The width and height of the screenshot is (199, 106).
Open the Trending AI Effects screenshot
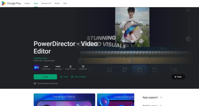pyautogui.click(x=64, y=100)
